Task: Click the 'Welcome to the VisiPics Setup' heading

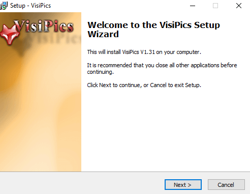Action: point(153,25)
